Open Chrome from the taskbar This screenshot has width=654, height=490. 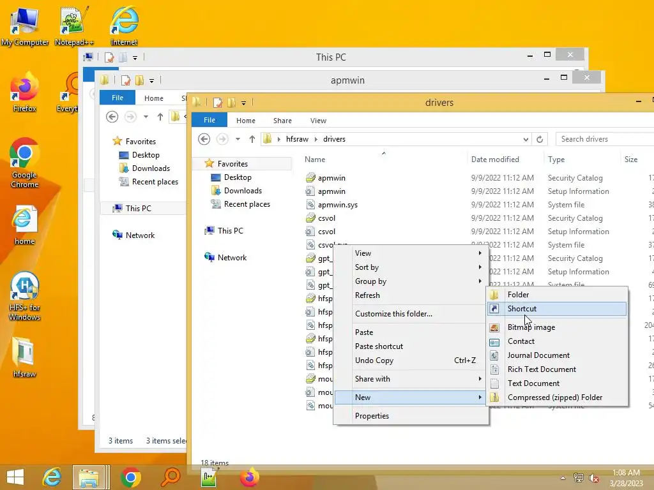130,477
